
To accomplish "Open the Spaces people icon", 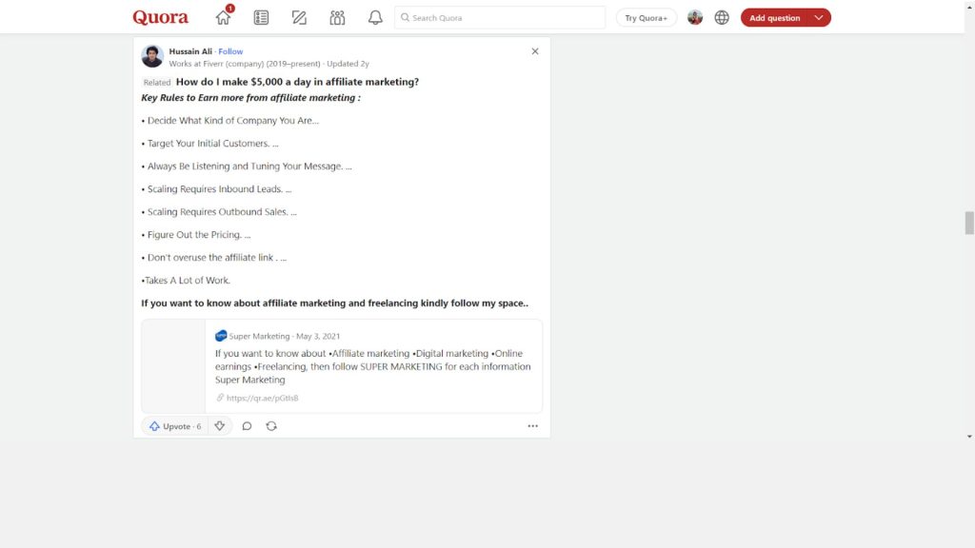I will pyautogui.click(x=337, y=17).
